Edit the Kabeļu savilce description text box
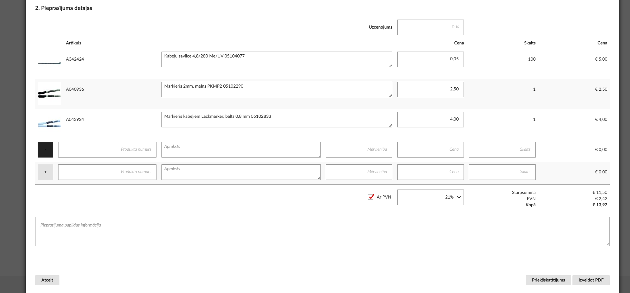 (x=277, y=59)
